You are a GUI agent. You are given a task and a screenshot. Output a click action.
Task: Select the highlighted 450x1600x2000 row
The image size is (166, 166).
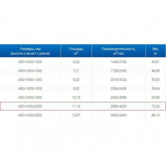[83, 106]
